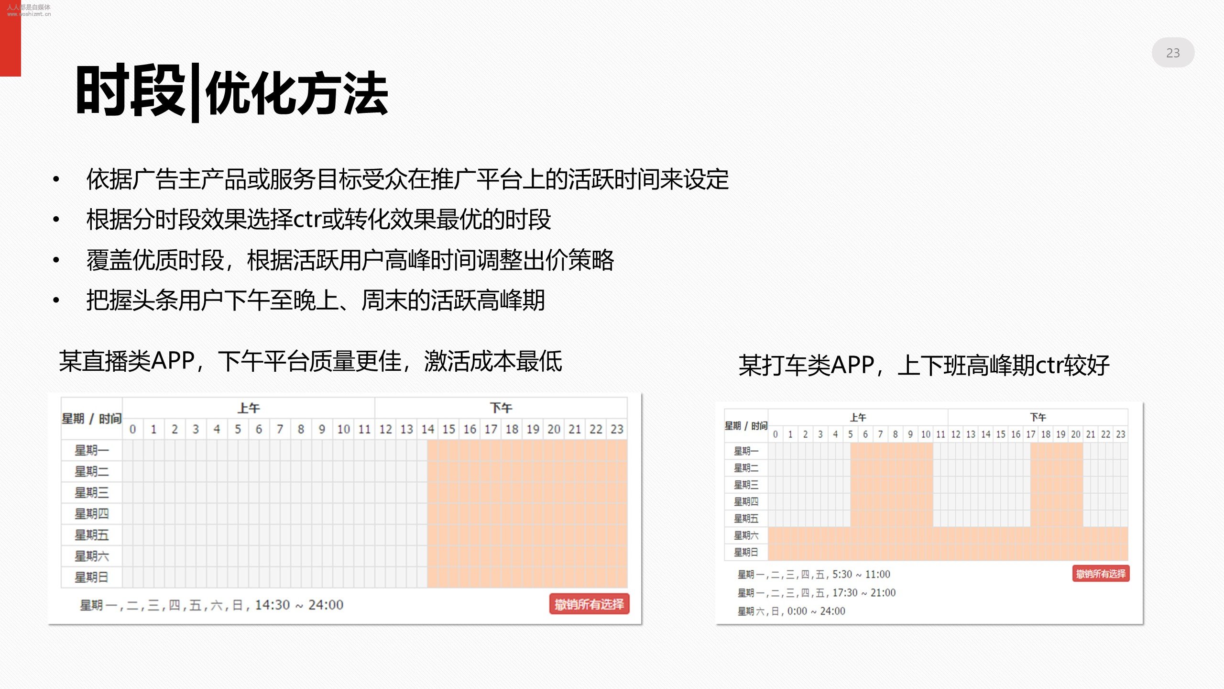Click the slide number 23 badge
1224x689 pixels.
pyautogui.click(x=1173, y=53)
